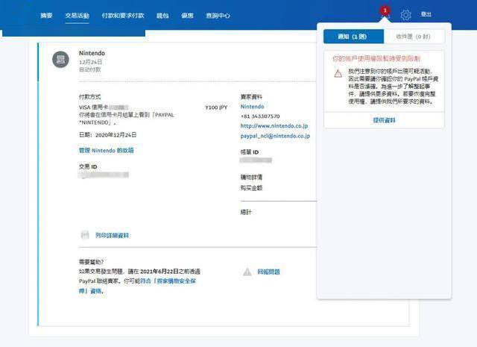The width and height of the screenshot is (477, 347).
Task: Click the printer icon beside 列印詳細資料
Action: [85, 235]
